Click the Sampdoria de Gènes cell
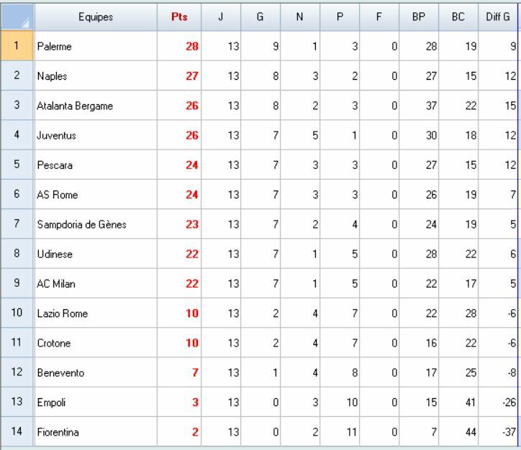The height and width of the screenshot is (450, 521). pos(96,225)
